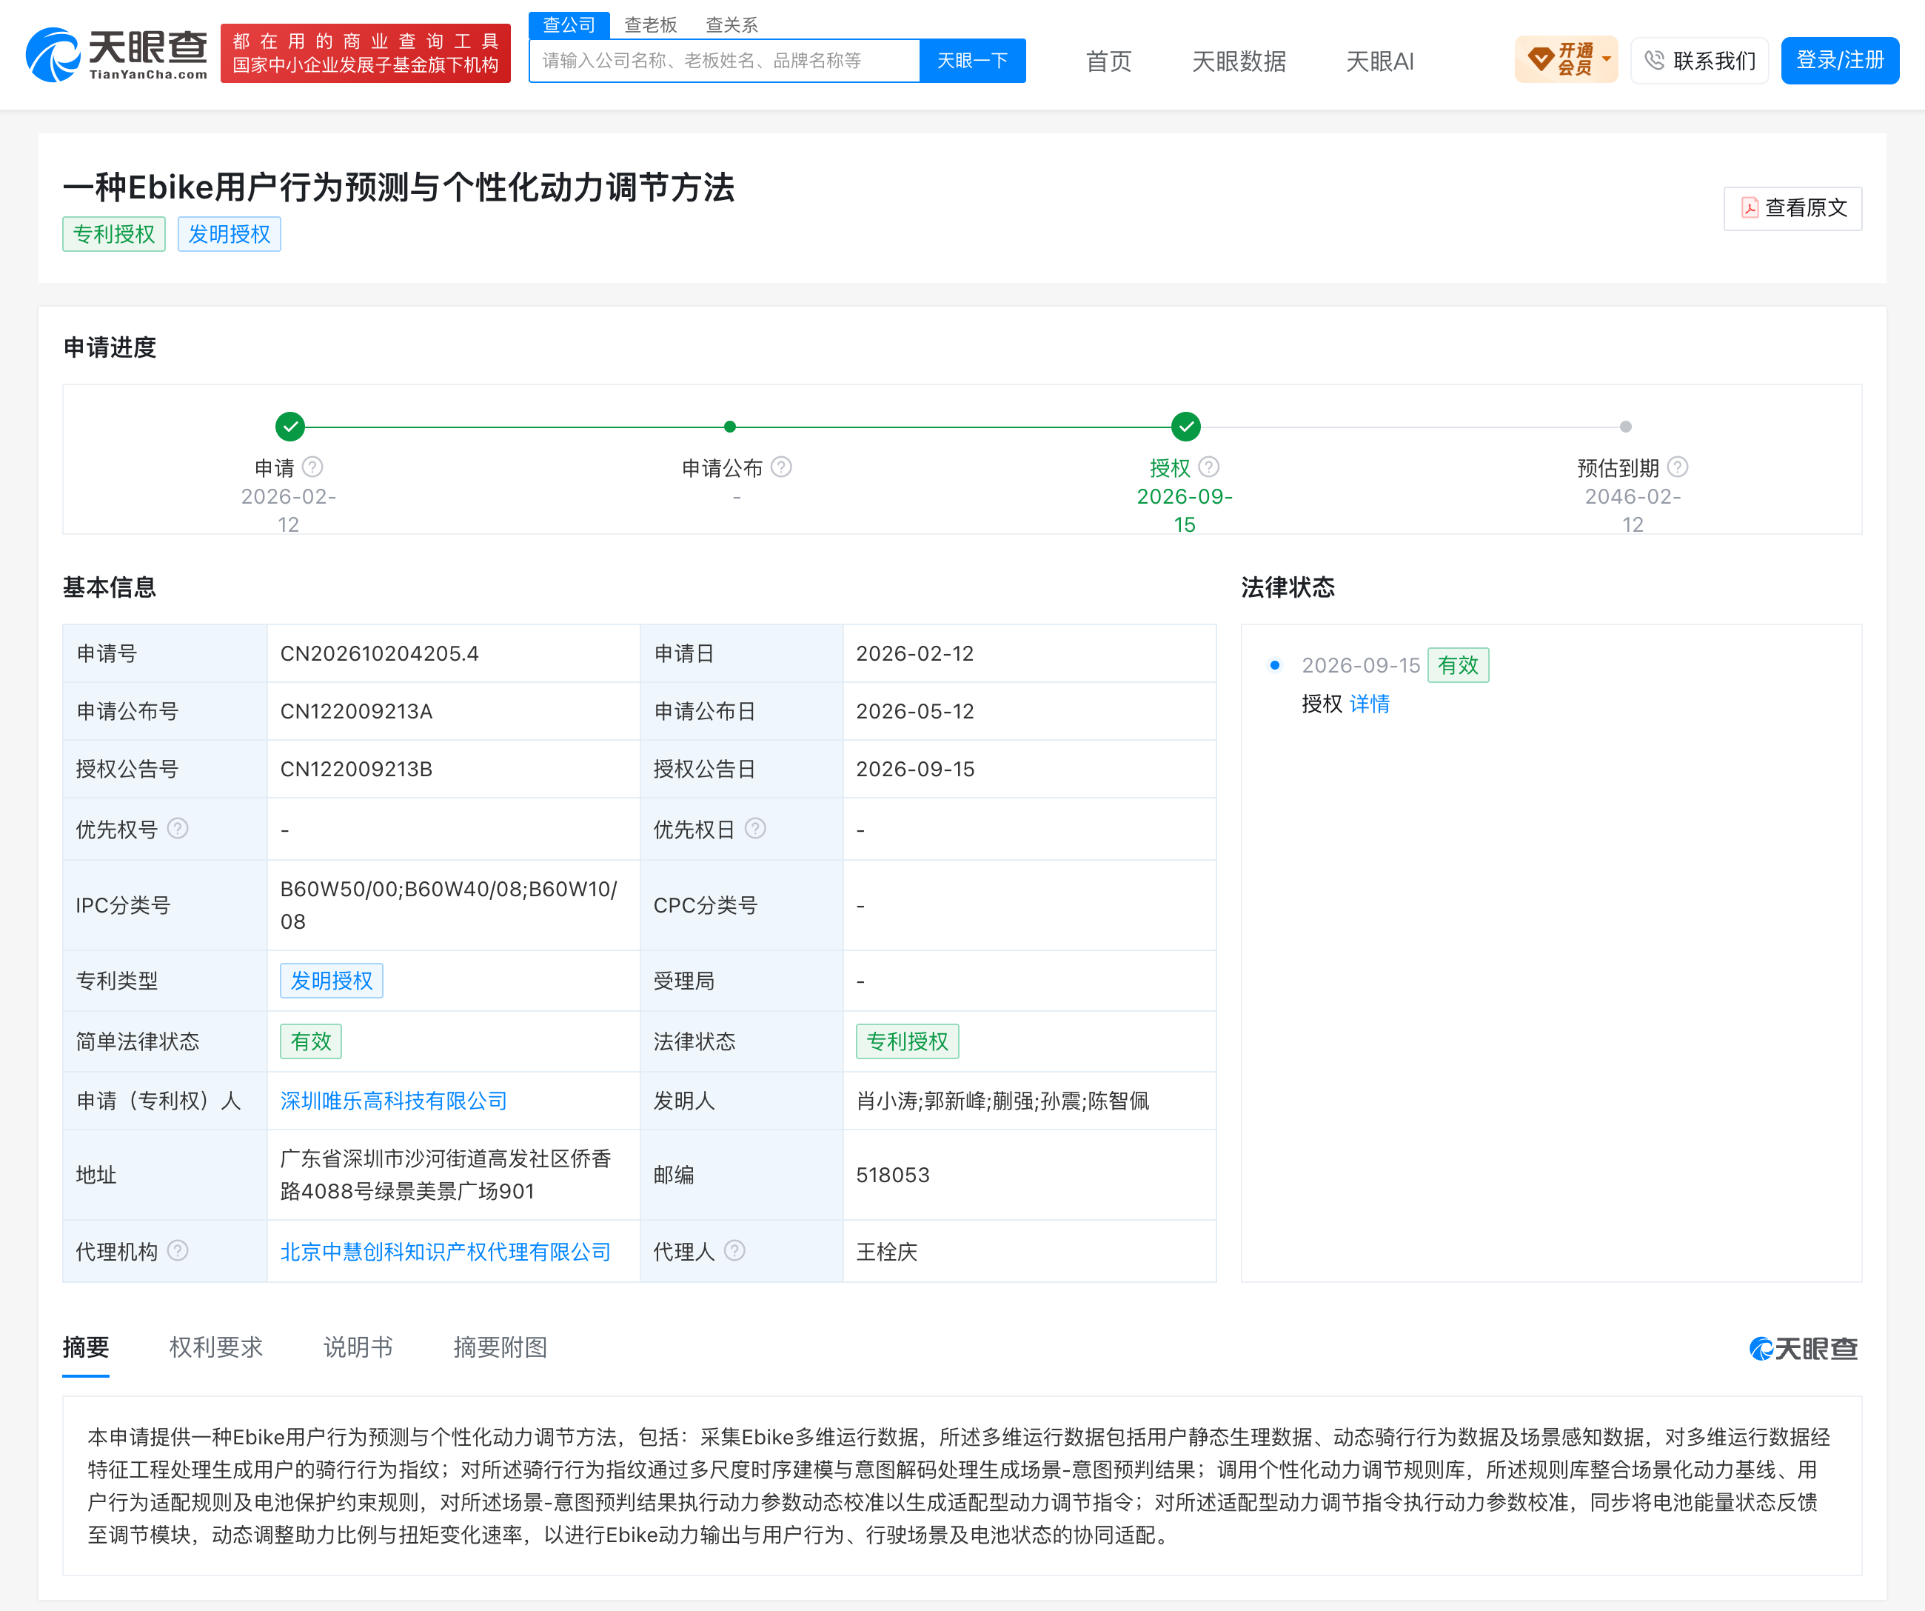Click the green check marker for 授权

click(x=1186, y=427)
